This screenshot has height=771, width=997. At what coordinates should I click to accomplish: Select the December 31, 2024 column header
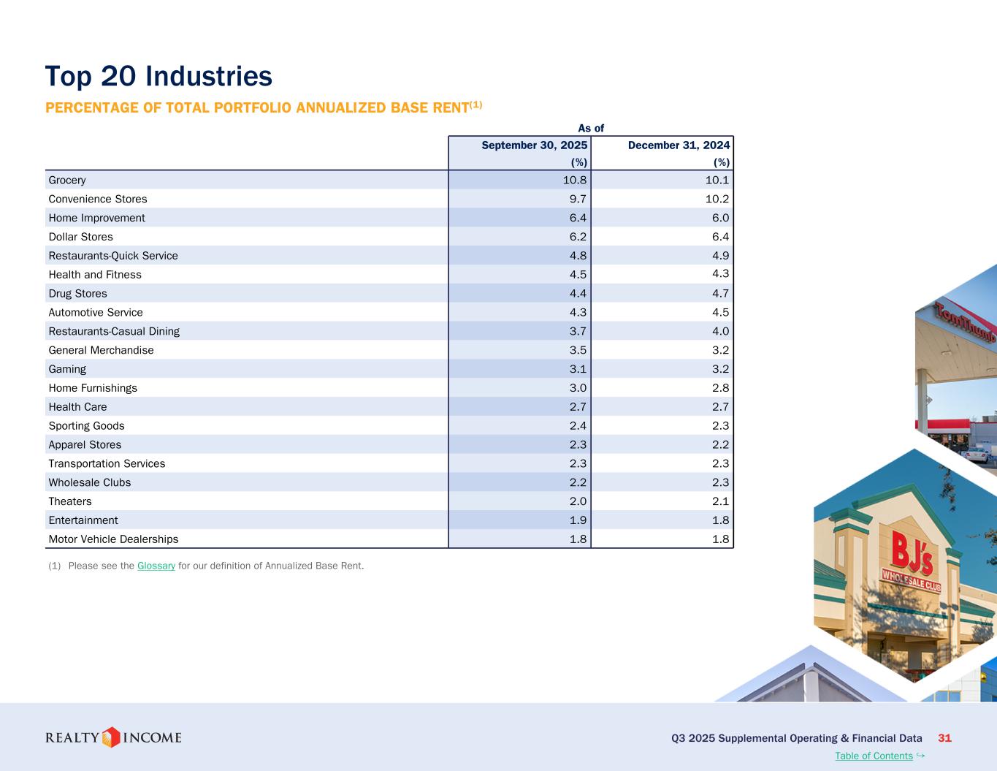(x=679, y=145)
